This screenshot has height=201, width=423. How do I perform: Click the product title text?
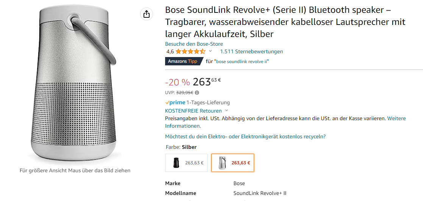285,23
